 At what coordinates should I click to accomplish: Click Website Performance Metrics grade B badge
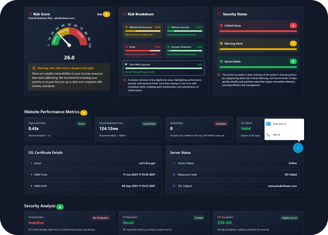point(84,113)
